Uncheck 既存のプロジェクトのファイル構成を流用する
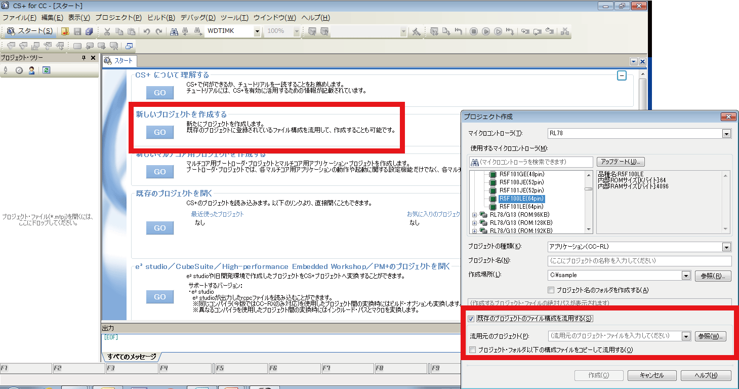This screenshot has height=389, width=739. tap(472, 319)
